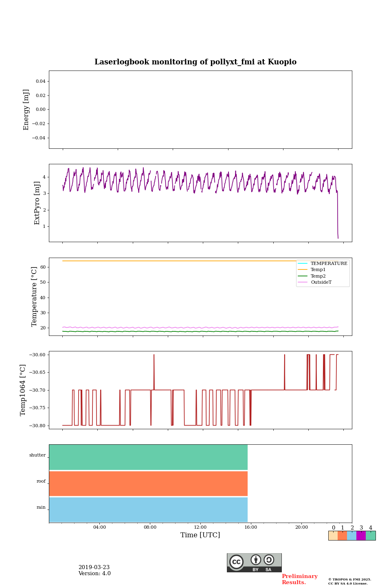Viewport: 391px width, 587px height.
Task: Click the red Preliminary Results text
Action: (299, 579)
